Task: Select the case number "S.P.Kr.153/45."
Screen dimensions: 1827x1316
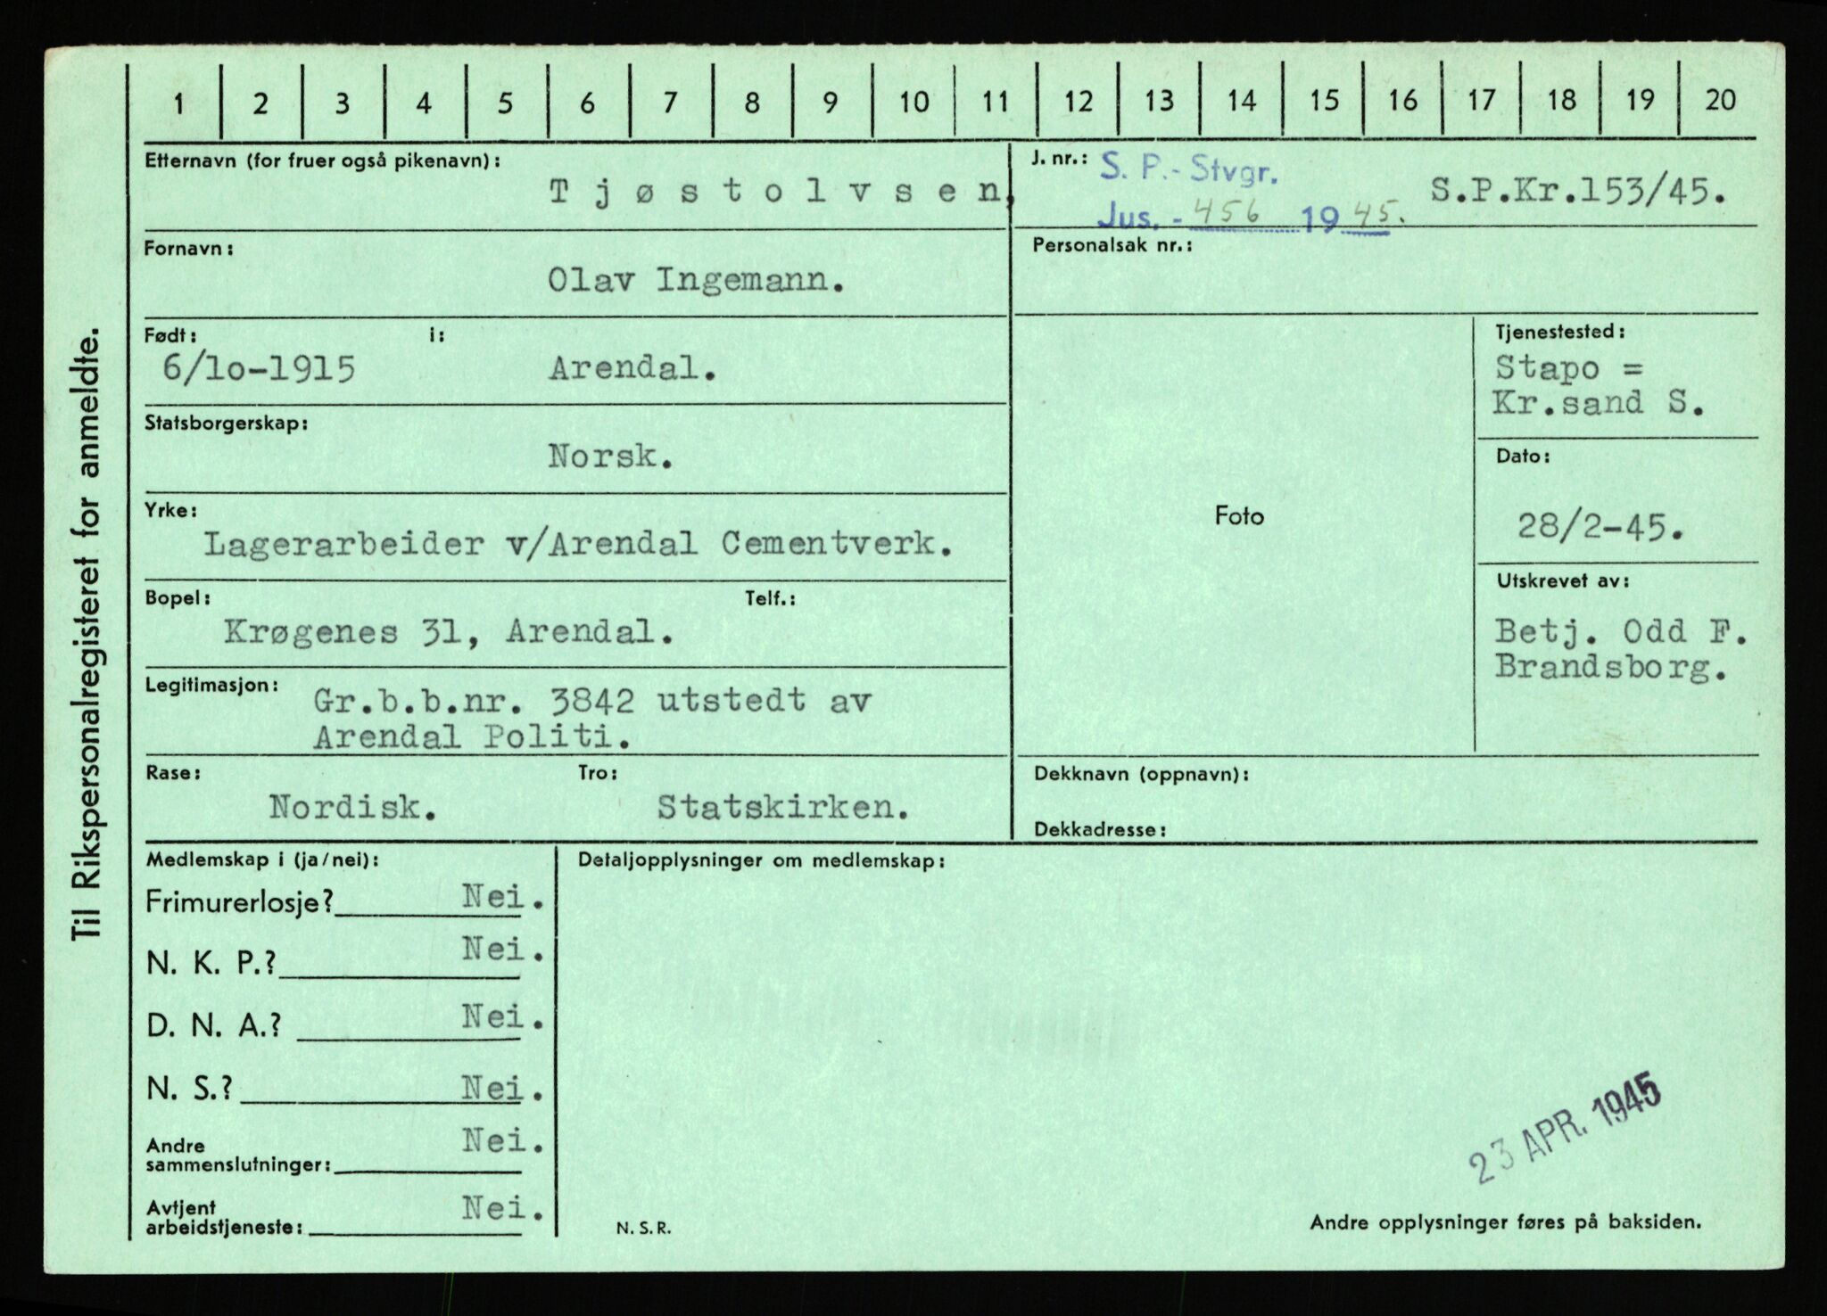Action: [1576, 192]
